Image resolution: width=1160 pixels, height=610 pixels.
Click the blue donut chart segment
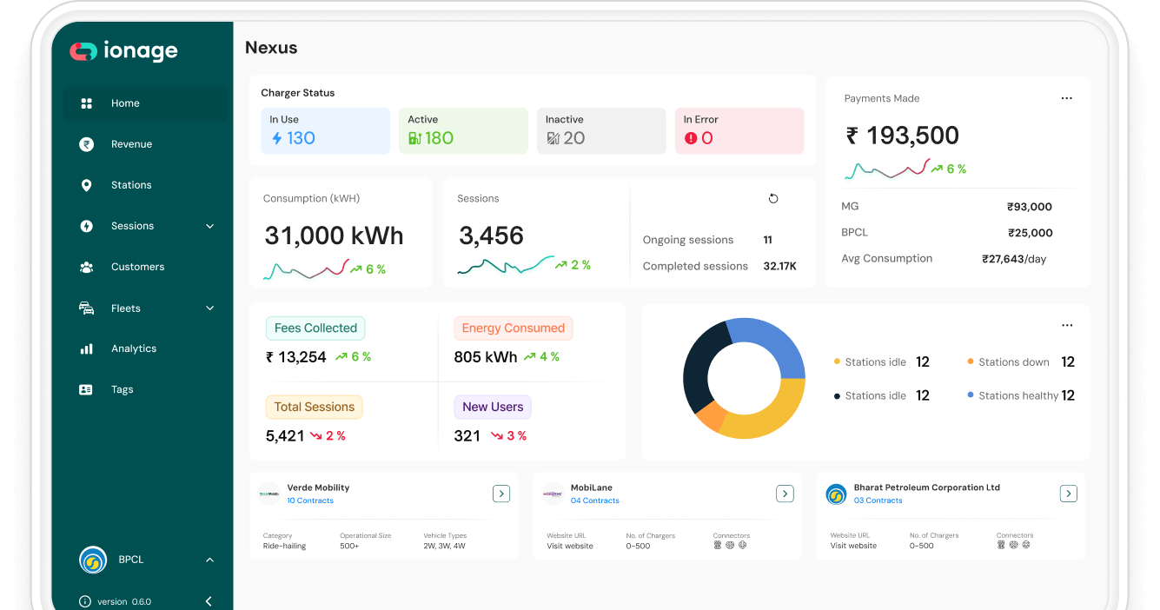pyautogui.click(x=772, y=343)
